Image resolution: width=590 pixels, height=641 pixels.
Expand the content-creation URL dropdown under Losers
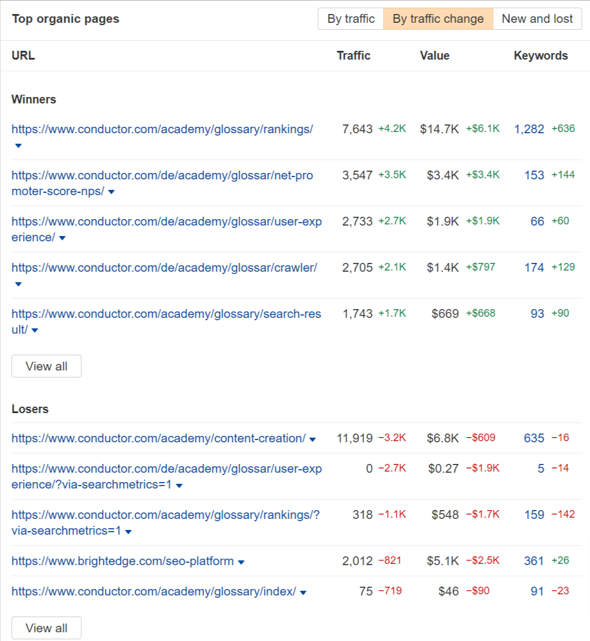point(313,438)
